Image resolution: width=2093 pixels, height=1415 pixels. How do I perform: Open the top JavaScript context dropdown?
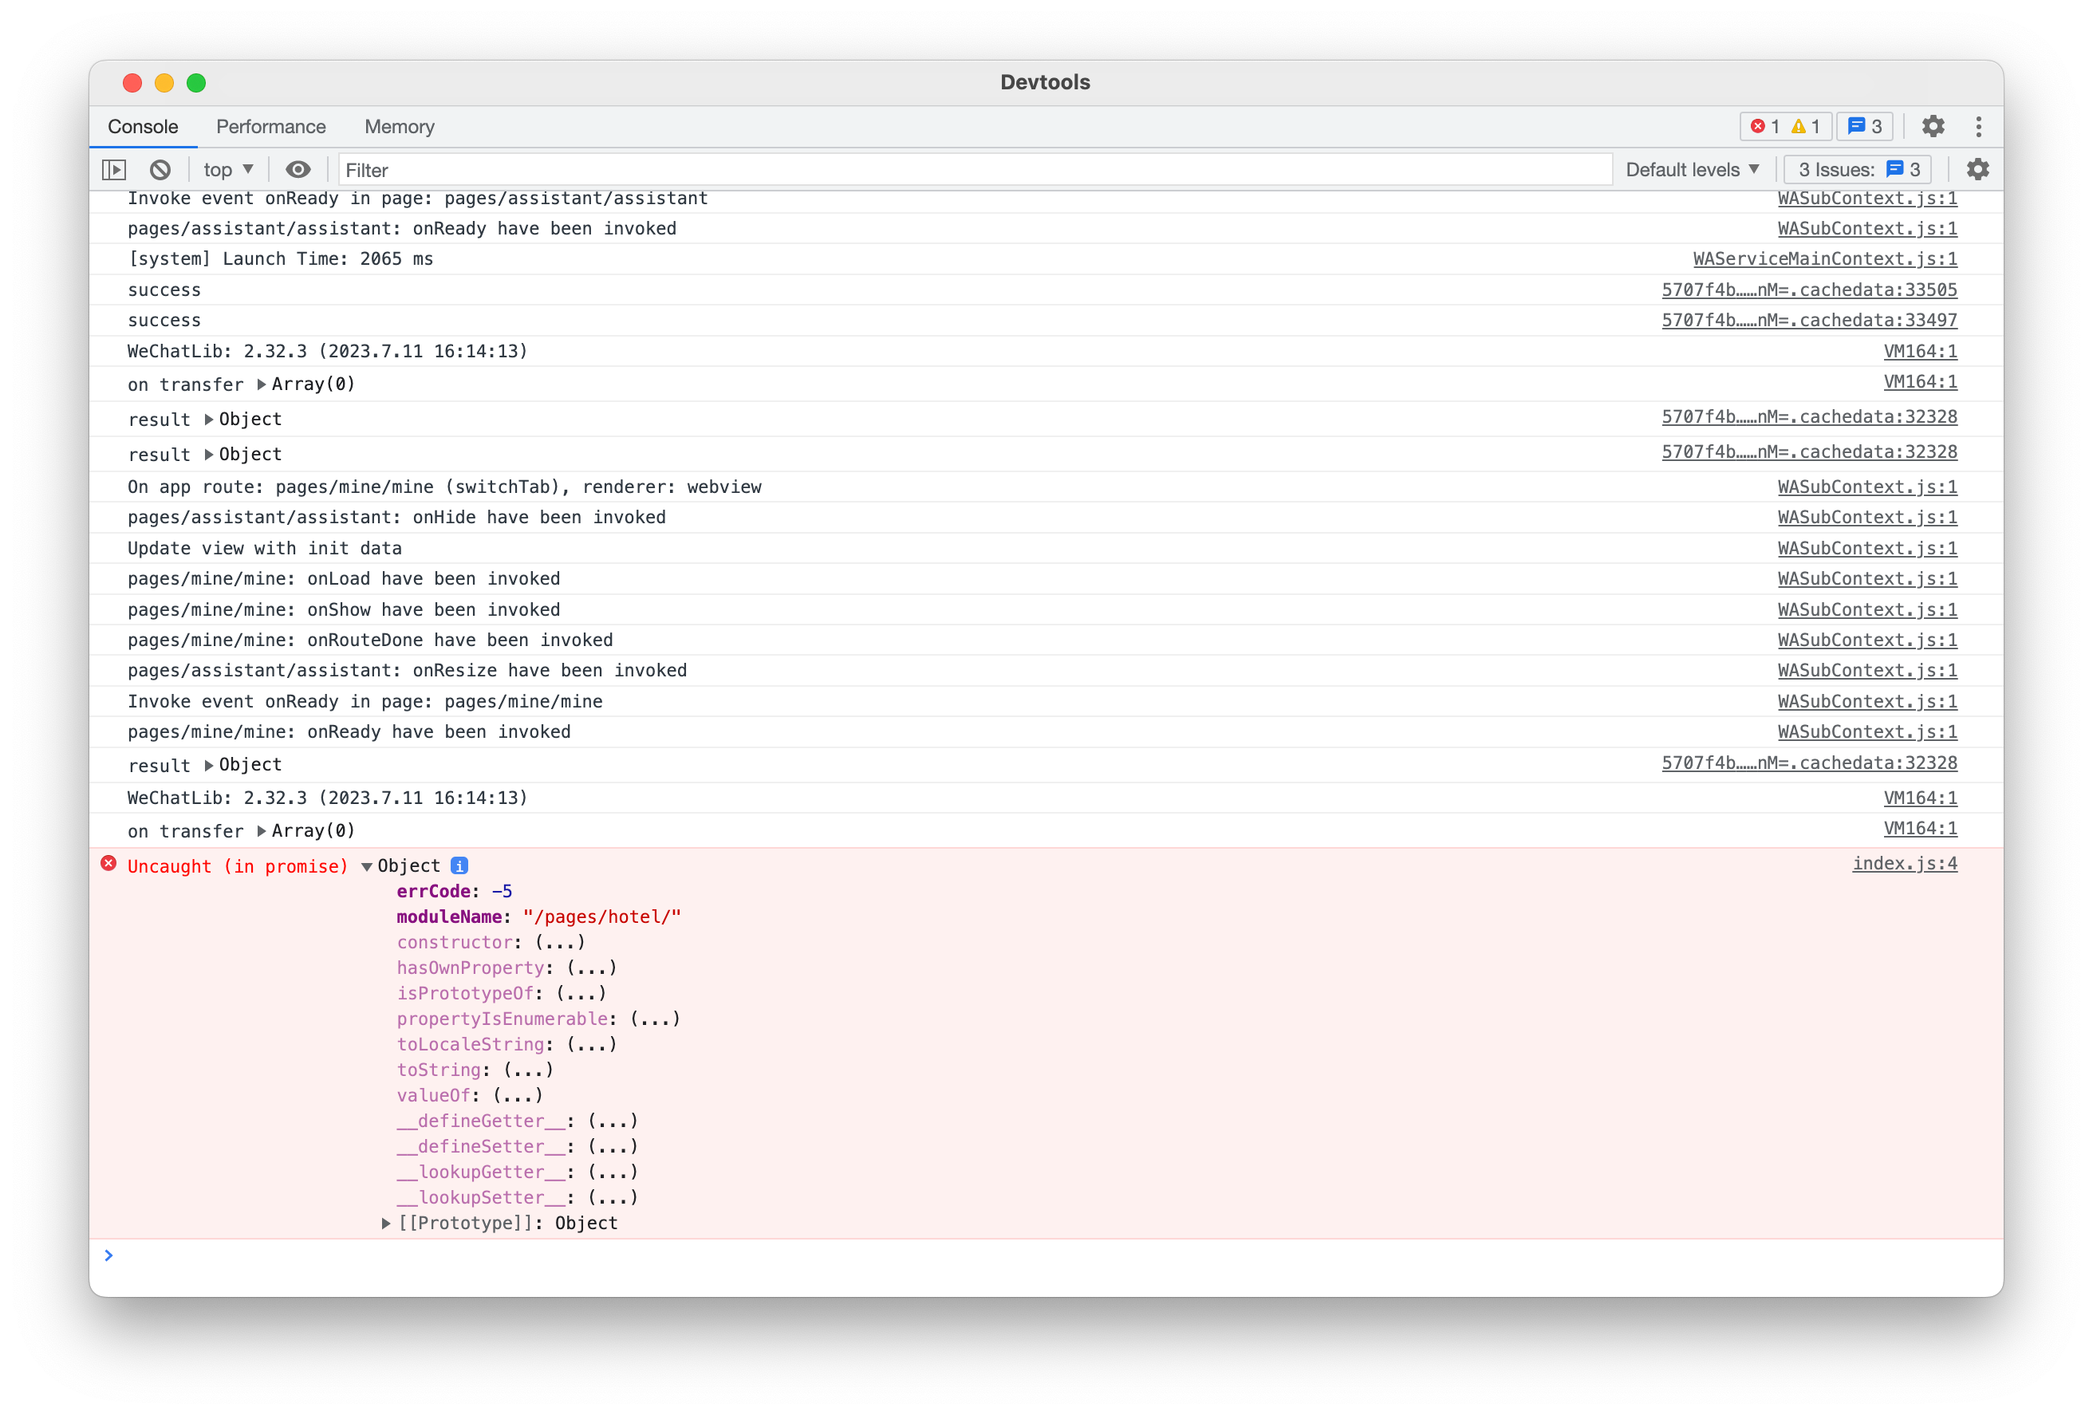228,169
